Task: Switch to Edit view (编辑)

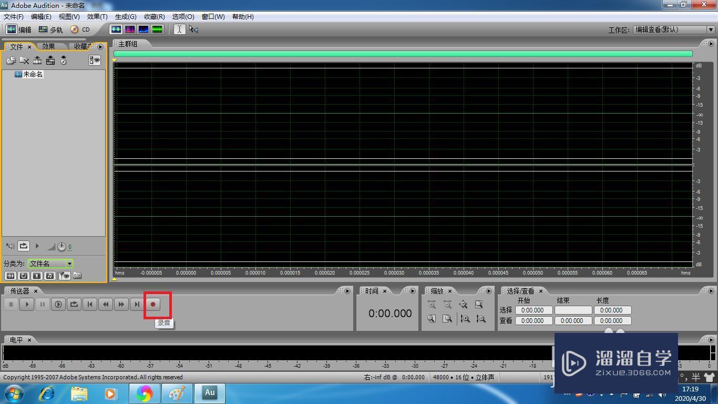Action: point(18,29)
